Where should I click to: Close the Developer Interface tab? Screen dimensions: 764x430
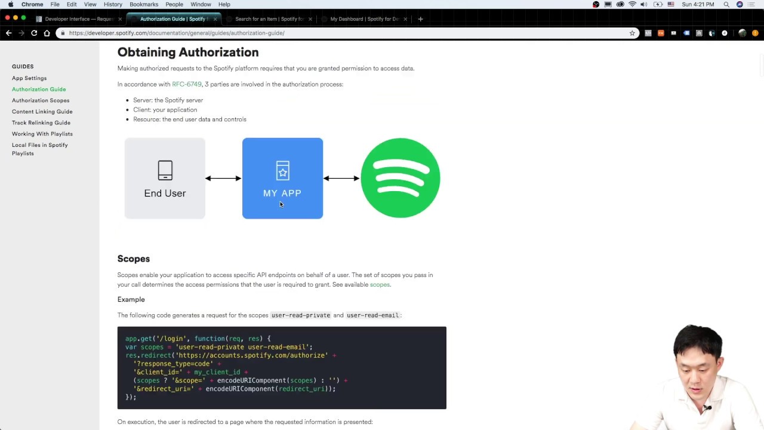pyautogui.click(x=120, y=19)
